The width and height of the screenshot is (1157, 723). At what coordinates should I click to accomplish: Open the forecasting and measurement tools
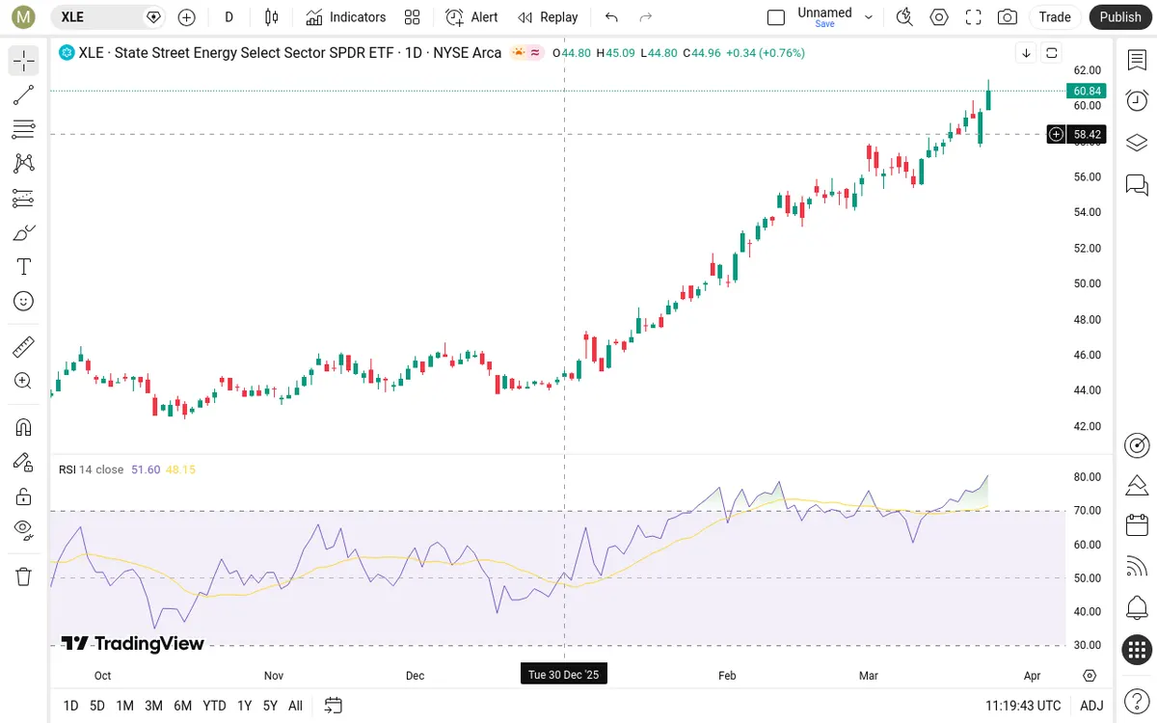tap(23, 199)
